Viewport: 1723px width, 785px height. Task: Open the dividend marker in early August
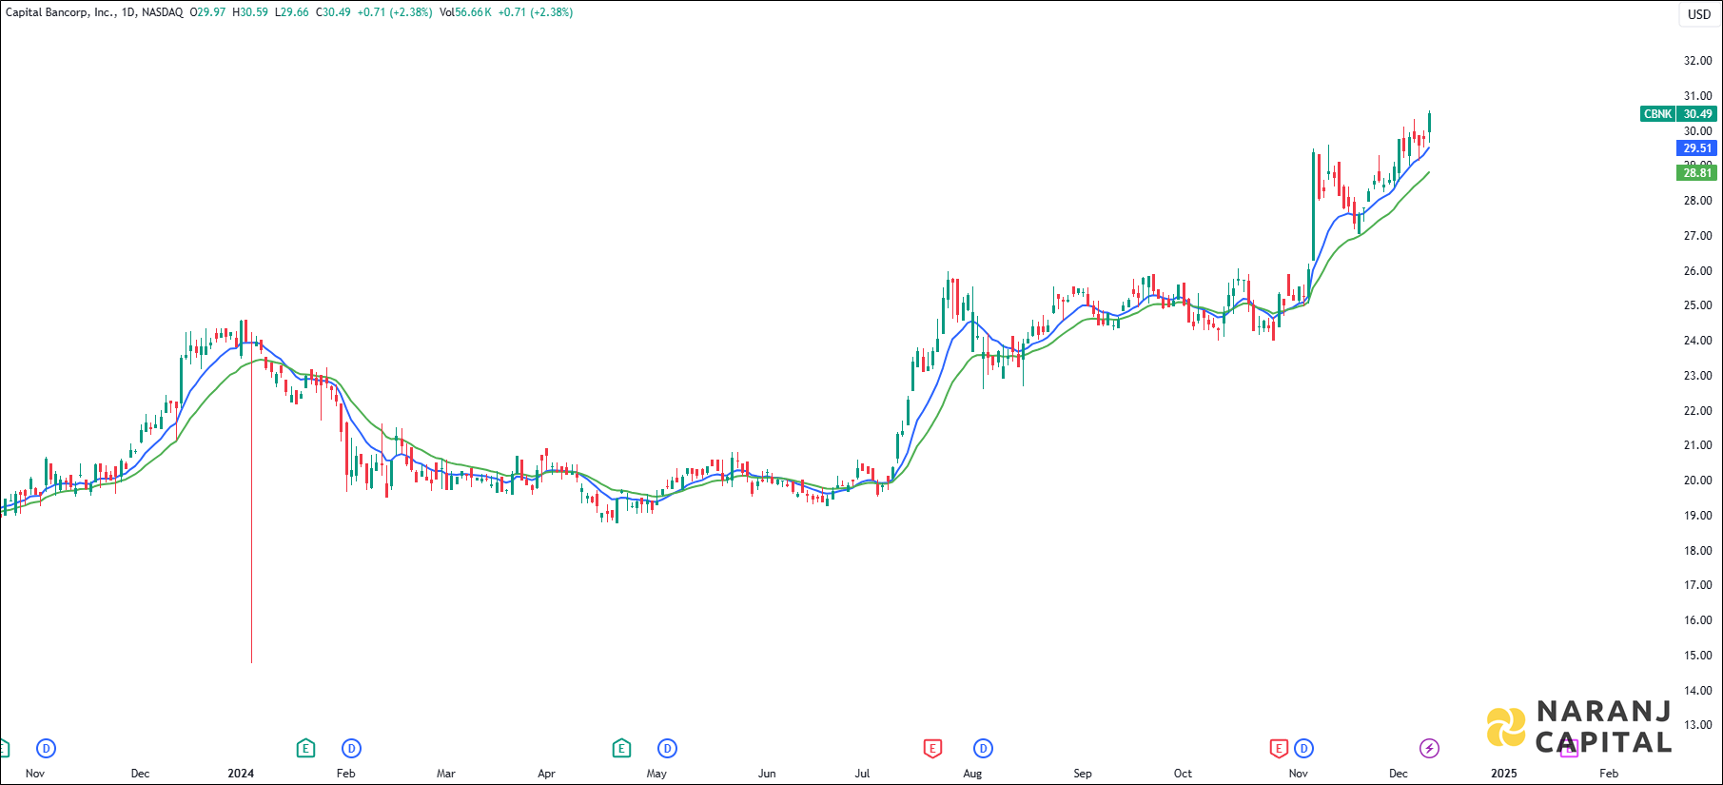[x=983, y=749]
